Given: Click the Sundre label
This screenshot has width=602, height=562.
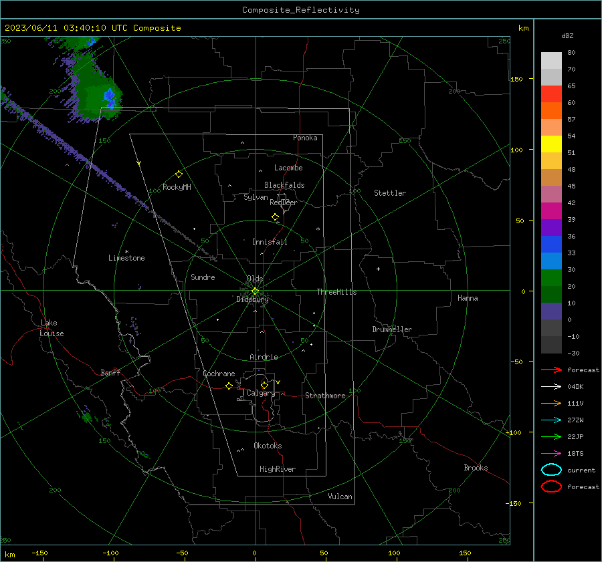Looking at the screenshot, I should (x=203, y=277).
